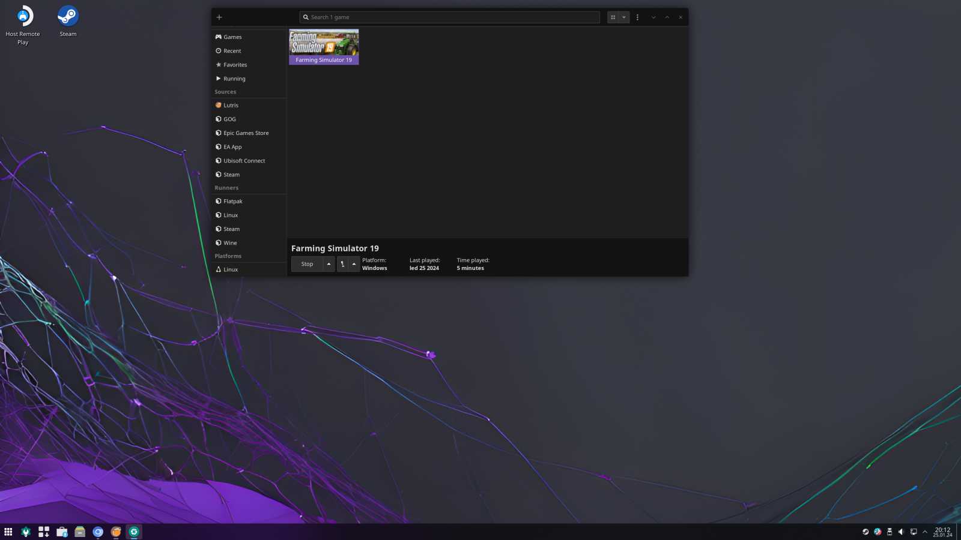Open the Steam desktop shortcut
Viewport: 961px width, 540px height.
click(68, 21)
